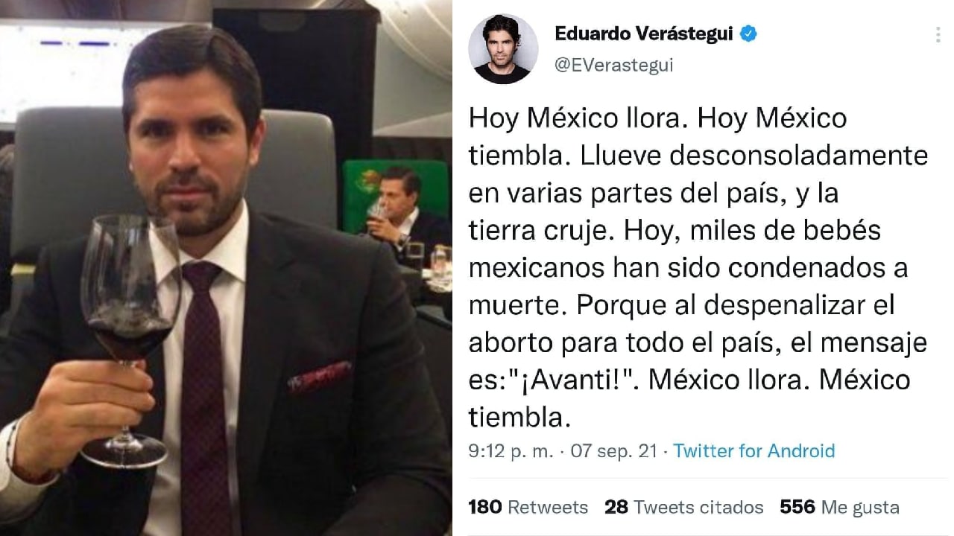Image resolution: width=954 pixels, height=536 pixels.
Task: Show who liked via 556 Me gusta
Action: pyautogui.click(x=840, y=507)
